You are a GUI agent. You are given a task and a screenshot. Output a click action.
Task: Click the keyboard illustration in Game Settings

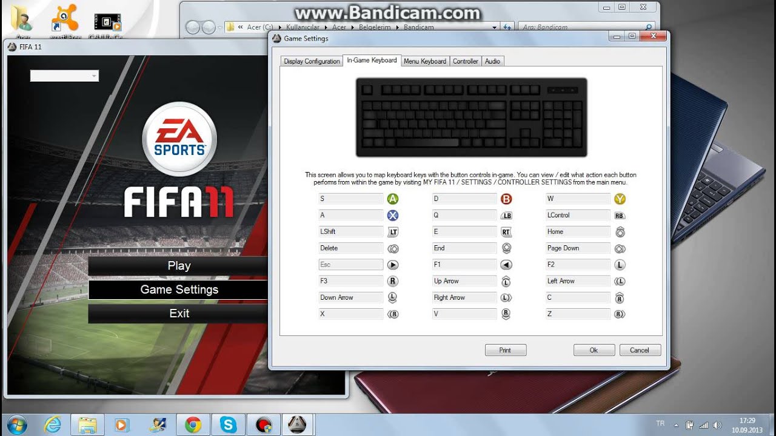coord(472,117)
